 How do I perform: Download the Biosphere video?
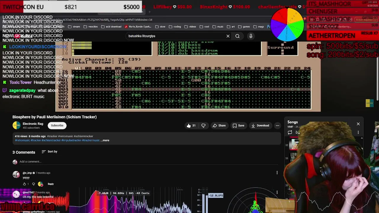point(260,125)
